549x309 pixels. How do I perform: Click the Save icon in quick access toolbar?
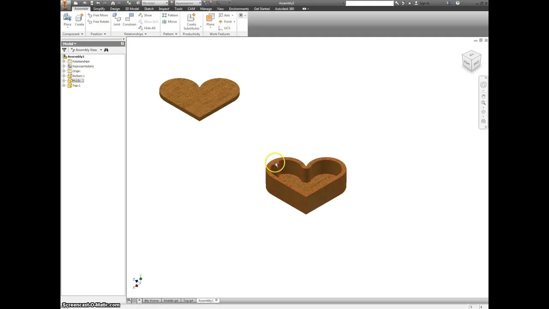pyautogui.click(x=91, y=3)
